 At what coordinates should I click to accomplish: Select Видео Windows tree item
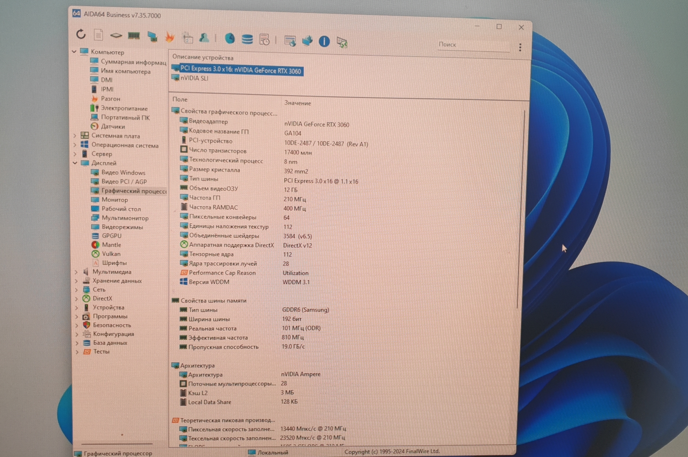(118, 173)
